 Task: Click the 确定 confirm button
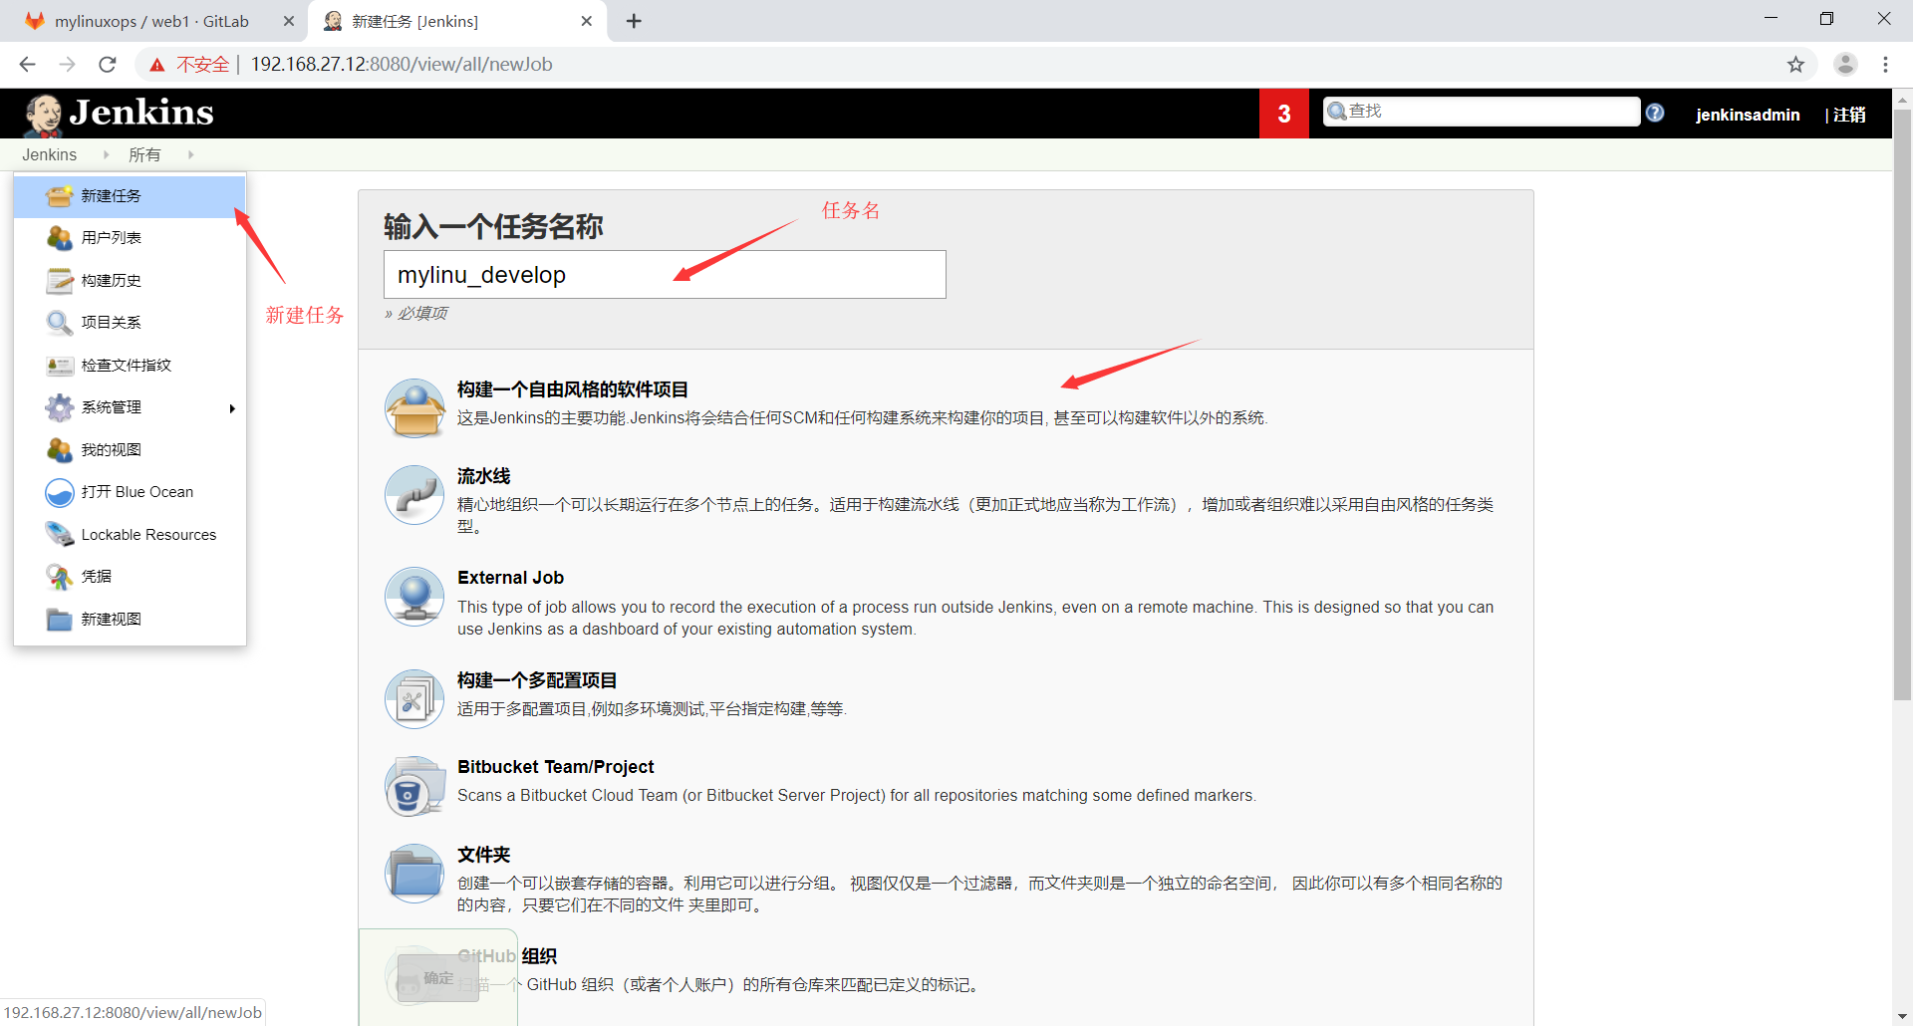438,978
